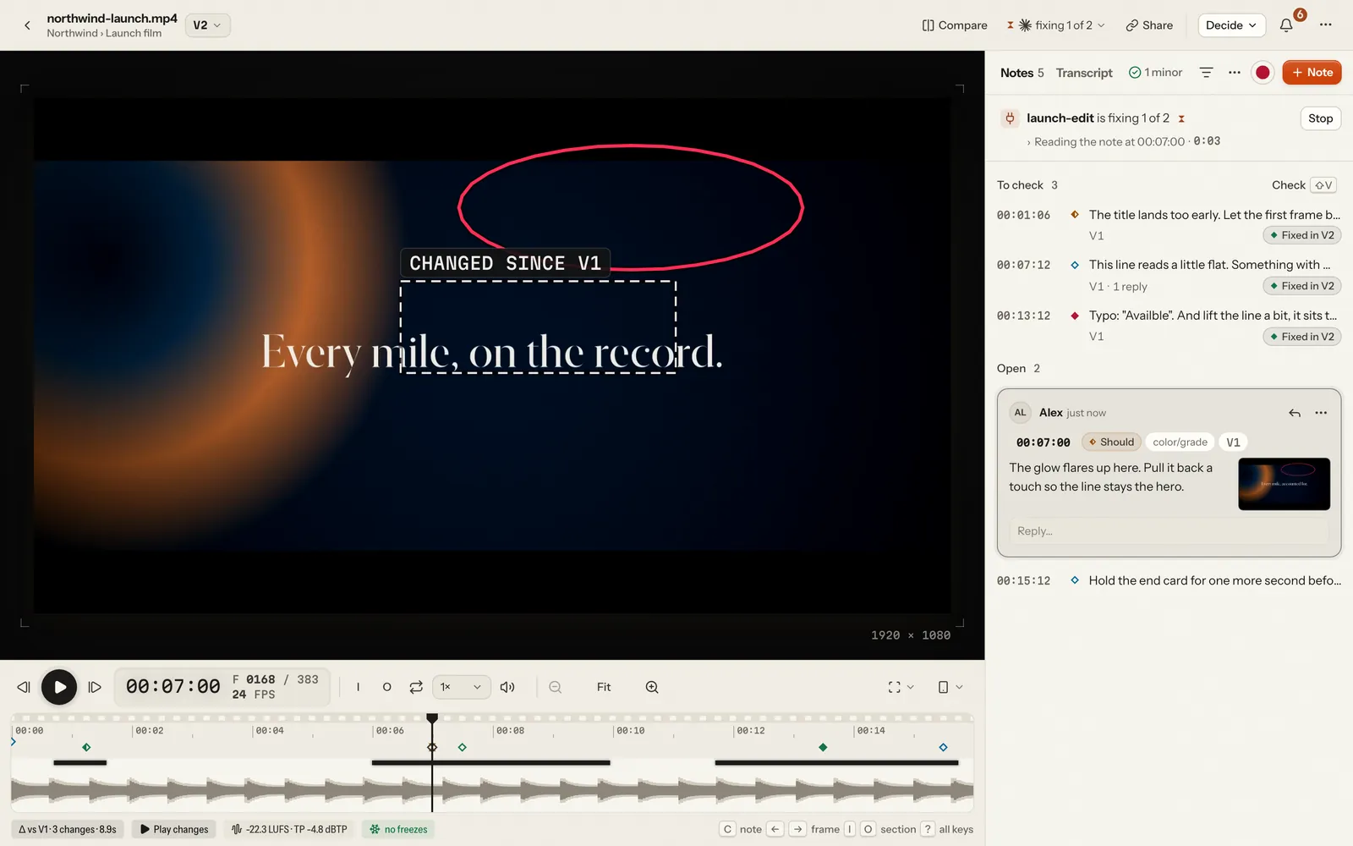Screen dimensions: 1353x846
Task: Zoom in on the viewer
Action: click(x=652, y=687)
